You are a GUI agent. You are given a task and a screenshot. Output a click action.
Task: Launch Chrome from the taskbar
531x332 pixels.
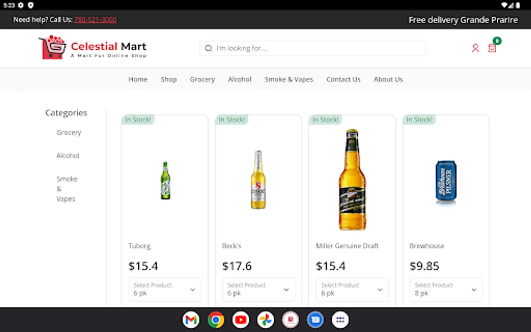215,319
